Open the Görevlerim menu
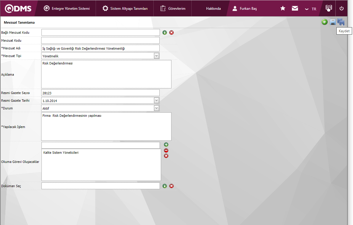This screenshot has width=353, height=225. tap(173, 9)
